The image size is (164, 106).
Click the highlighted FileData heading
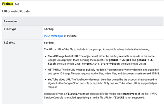pyautogui.click(x=8, y=4)
